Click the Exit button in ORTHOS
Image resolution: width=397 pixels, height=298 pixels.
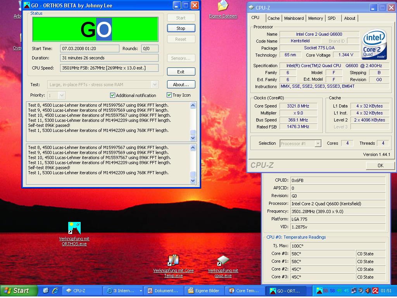(181, 72)
